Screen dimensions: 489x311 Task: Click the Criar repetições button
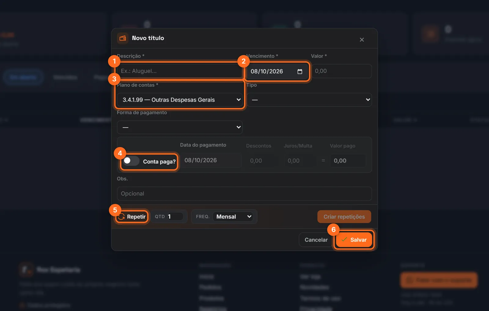click(344, 217)
